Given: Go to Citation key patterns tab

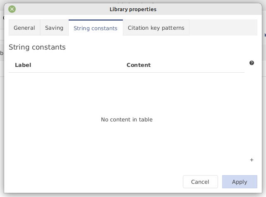Looking at the screenshot, I should [156, 28].
